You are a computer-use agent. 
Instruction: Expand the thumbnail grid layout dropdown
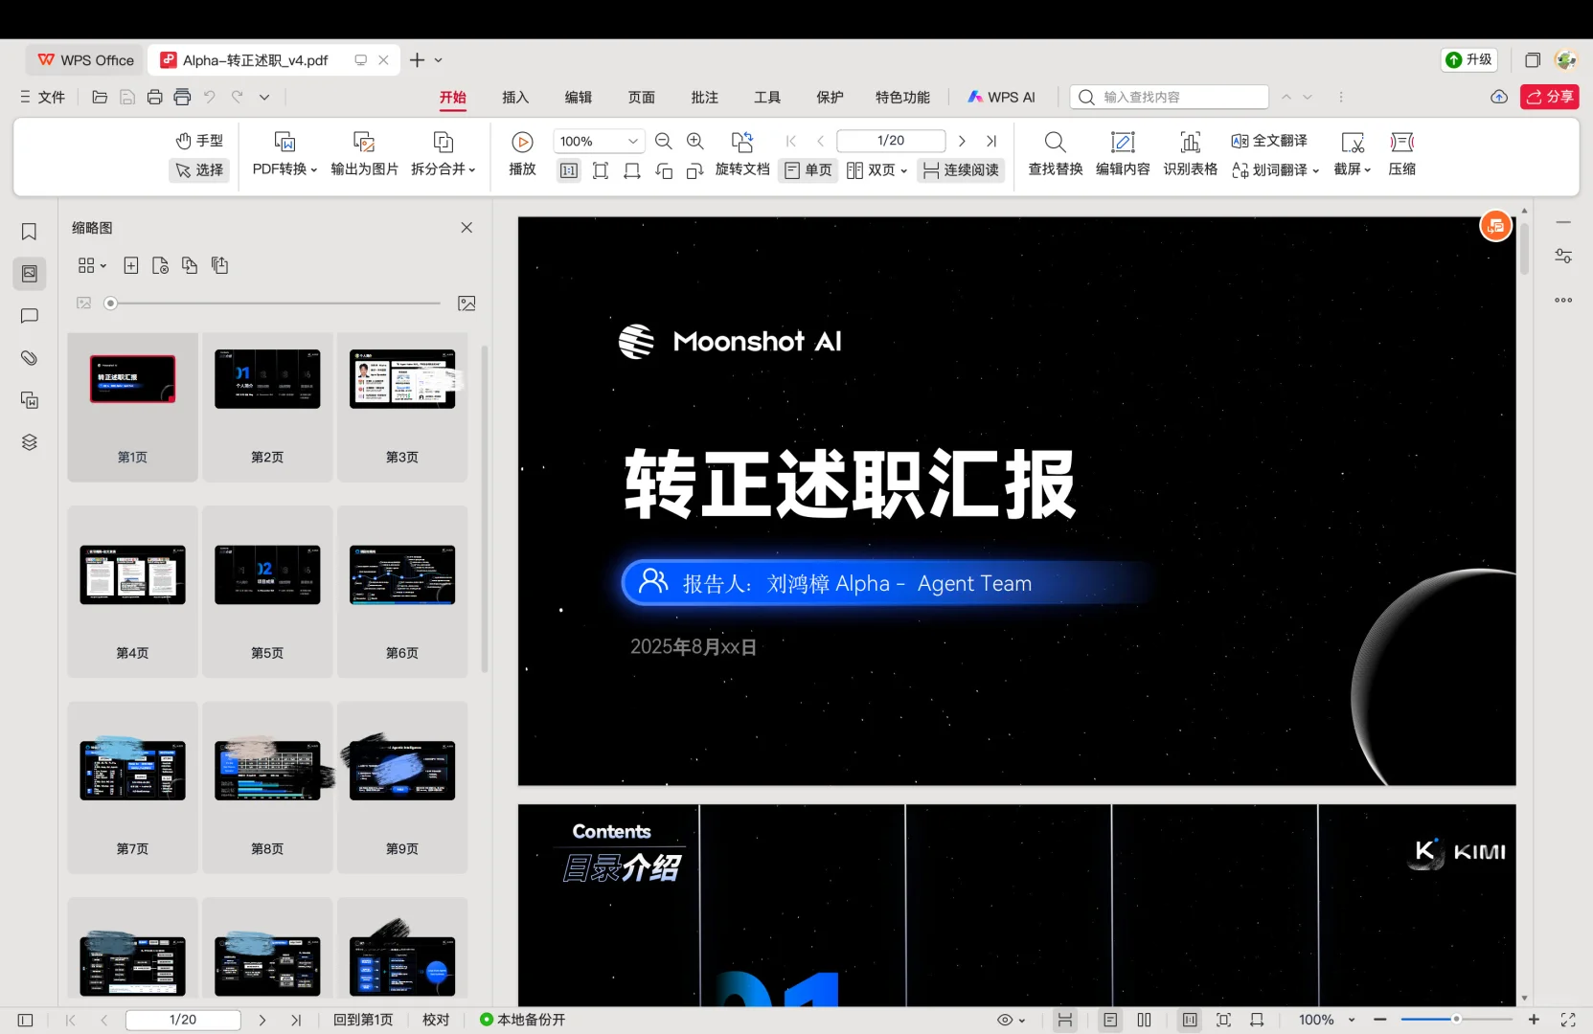92,265
